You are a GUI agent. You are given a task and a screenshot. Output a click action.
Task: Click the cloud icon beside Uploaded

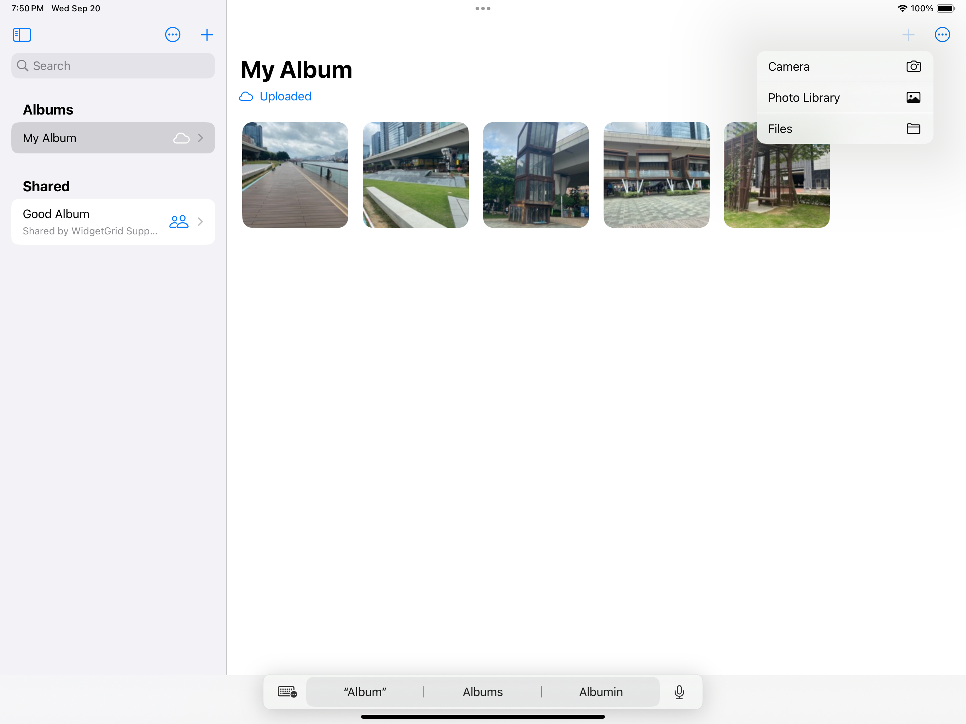point(246,97)
